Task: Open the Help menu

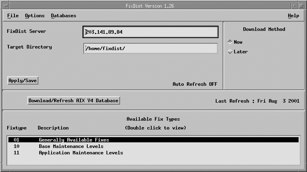Action: [x=293, y=16]
